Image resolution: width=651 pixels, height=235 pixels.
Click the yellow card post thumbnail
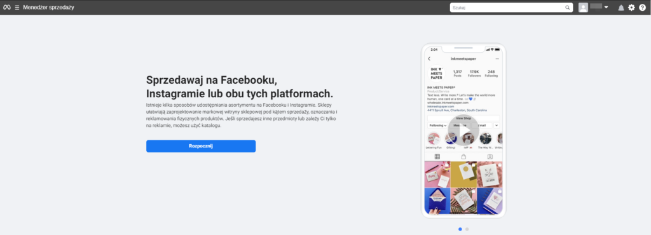pyautogui.click(x=463, y=174)
